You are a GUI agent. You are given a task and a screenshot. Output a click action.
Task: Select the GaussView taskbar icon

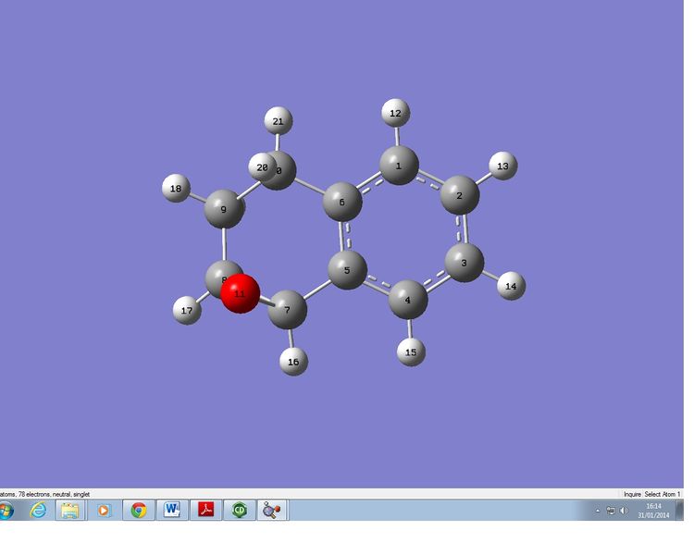273,511
